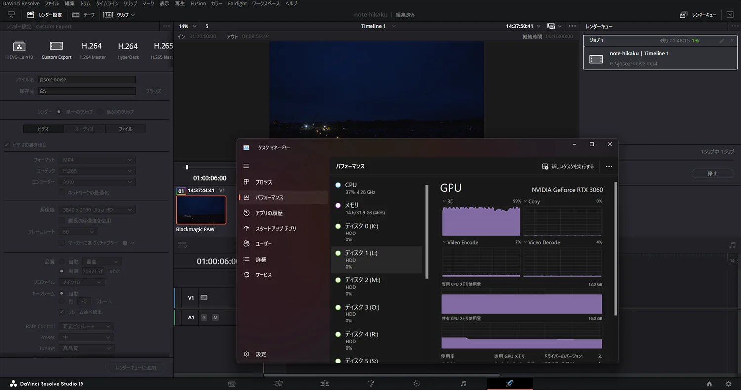Click the ブラウズ browse button
This screenshot has height=390, width=741.
154,91
